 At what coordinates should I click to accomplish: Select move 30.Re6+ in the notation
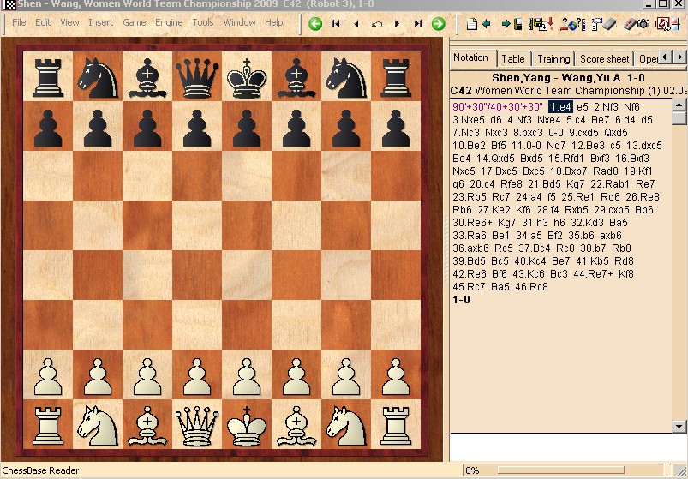tap(473, 223)
